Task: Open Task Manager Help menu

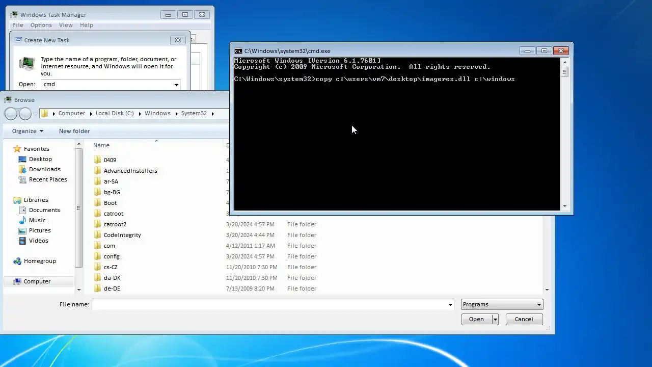Action: pos(87,25)
